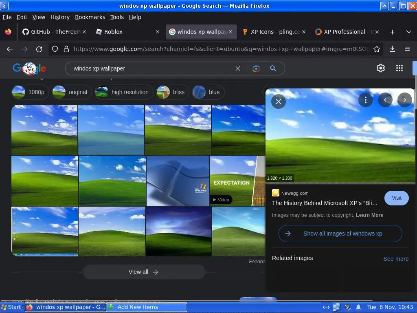The width and height of the screenshot is (417, 313).
Task: Open the Learn More copyright link
Action: click(369, 215)
